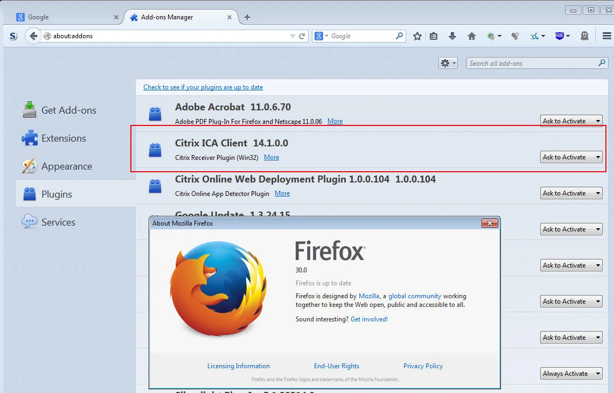
Task: Open the Appearance section
Action: (57, 166)
